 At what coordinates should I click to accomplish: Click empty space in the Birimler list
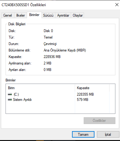point(40,107)
